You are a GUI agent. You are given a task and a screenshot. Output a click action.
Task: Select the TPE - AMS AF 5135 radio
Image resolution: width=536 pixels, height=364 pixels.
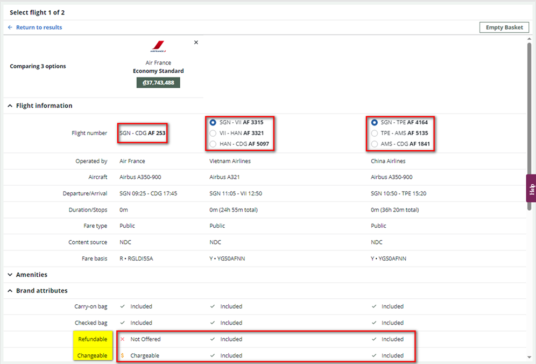375,133
